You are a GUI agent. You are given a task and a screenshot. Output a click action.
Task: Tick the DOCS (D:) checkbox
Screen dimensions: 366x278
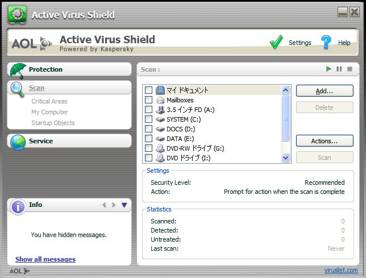click(149, 129)
